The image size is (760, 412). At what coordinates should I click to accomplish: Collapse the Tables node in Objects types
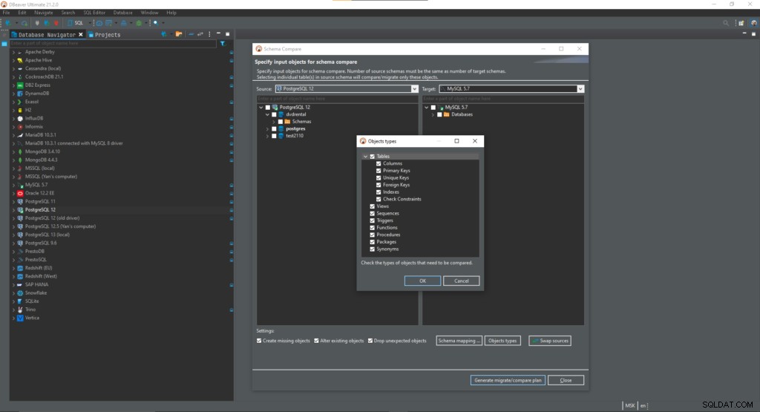[365, 156]
